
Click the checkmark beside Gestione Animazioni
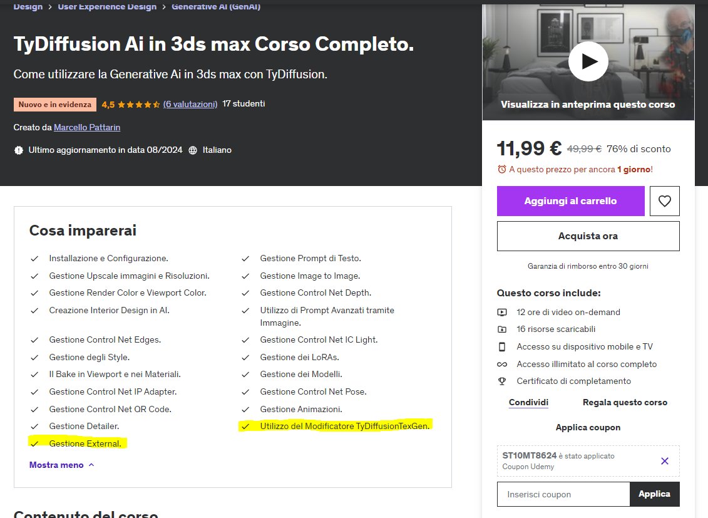tap(245, 408)
